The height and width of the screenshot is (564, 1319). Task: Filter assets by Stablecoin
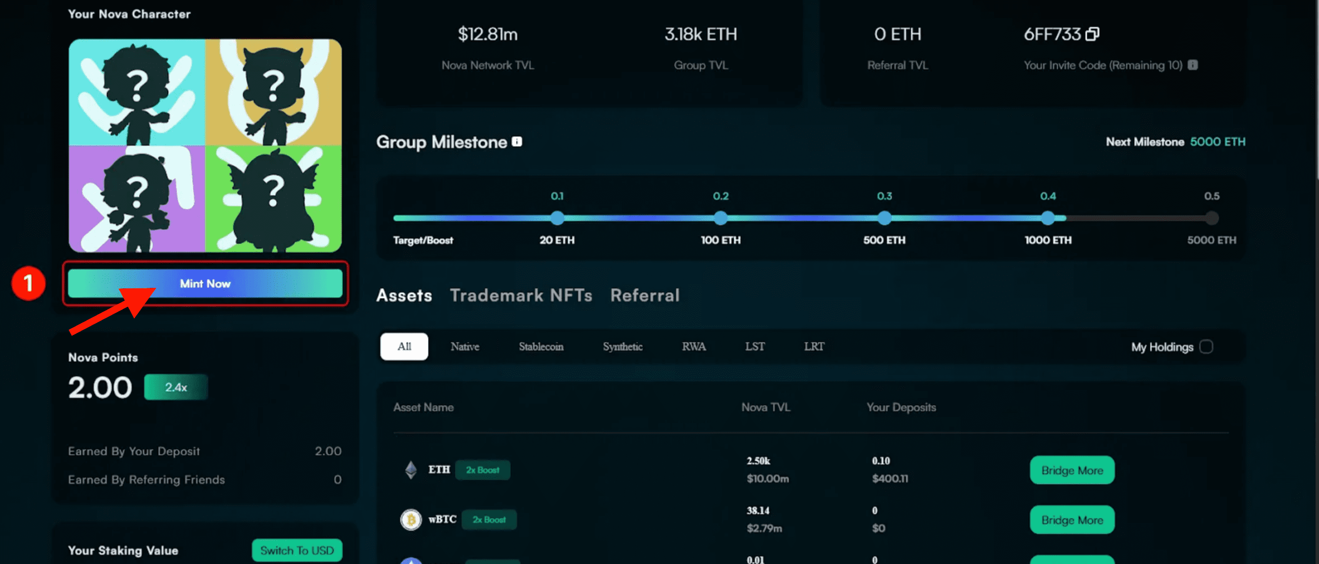[x=541, y=347]
